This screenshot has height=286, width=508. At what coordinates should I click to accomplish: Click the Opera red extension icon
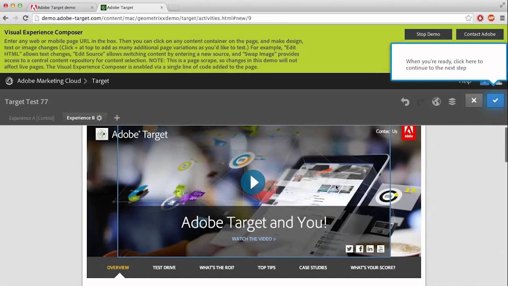pos(480,18)
